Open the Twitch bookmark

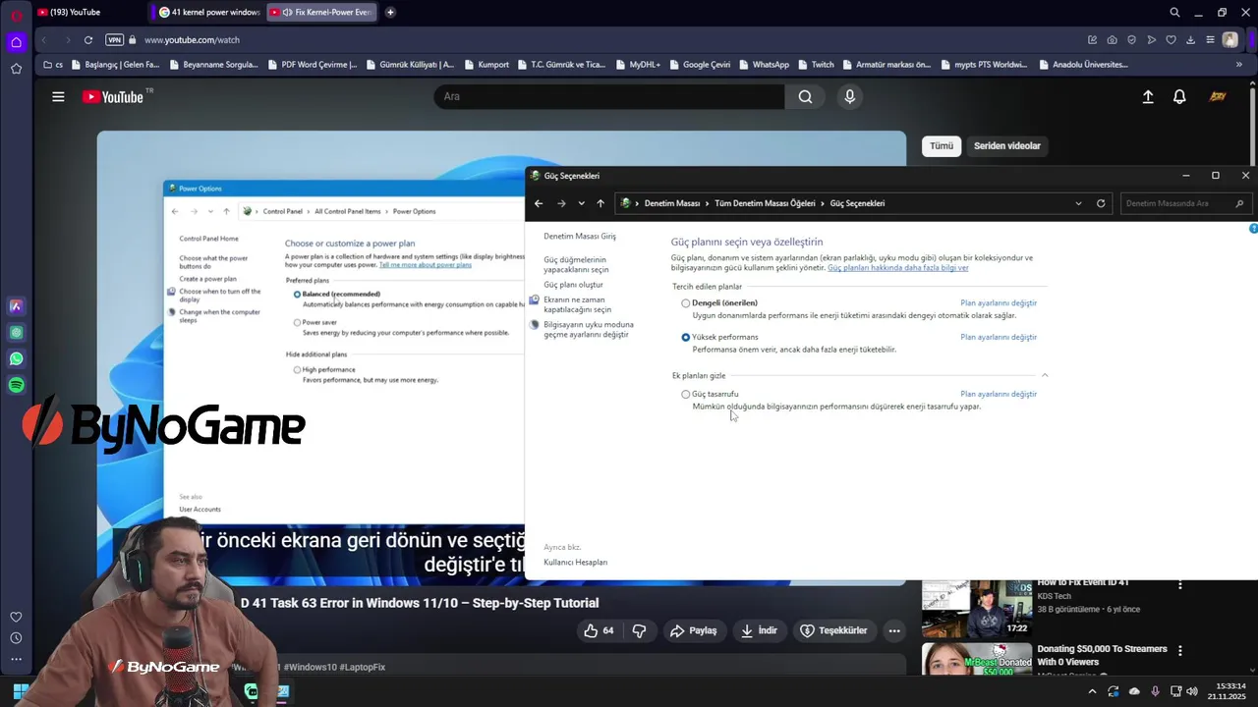pyautogui.click(x=815, y=65)
